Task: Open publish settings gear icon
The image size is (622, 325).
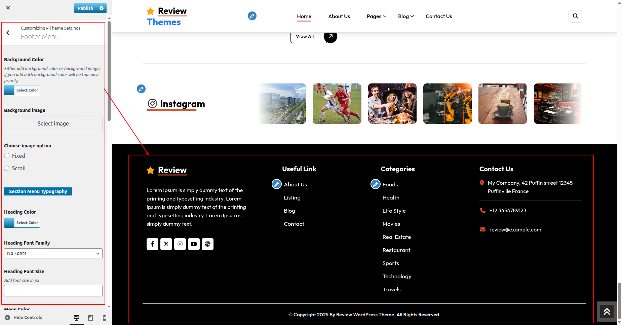Action: [102, 8]
